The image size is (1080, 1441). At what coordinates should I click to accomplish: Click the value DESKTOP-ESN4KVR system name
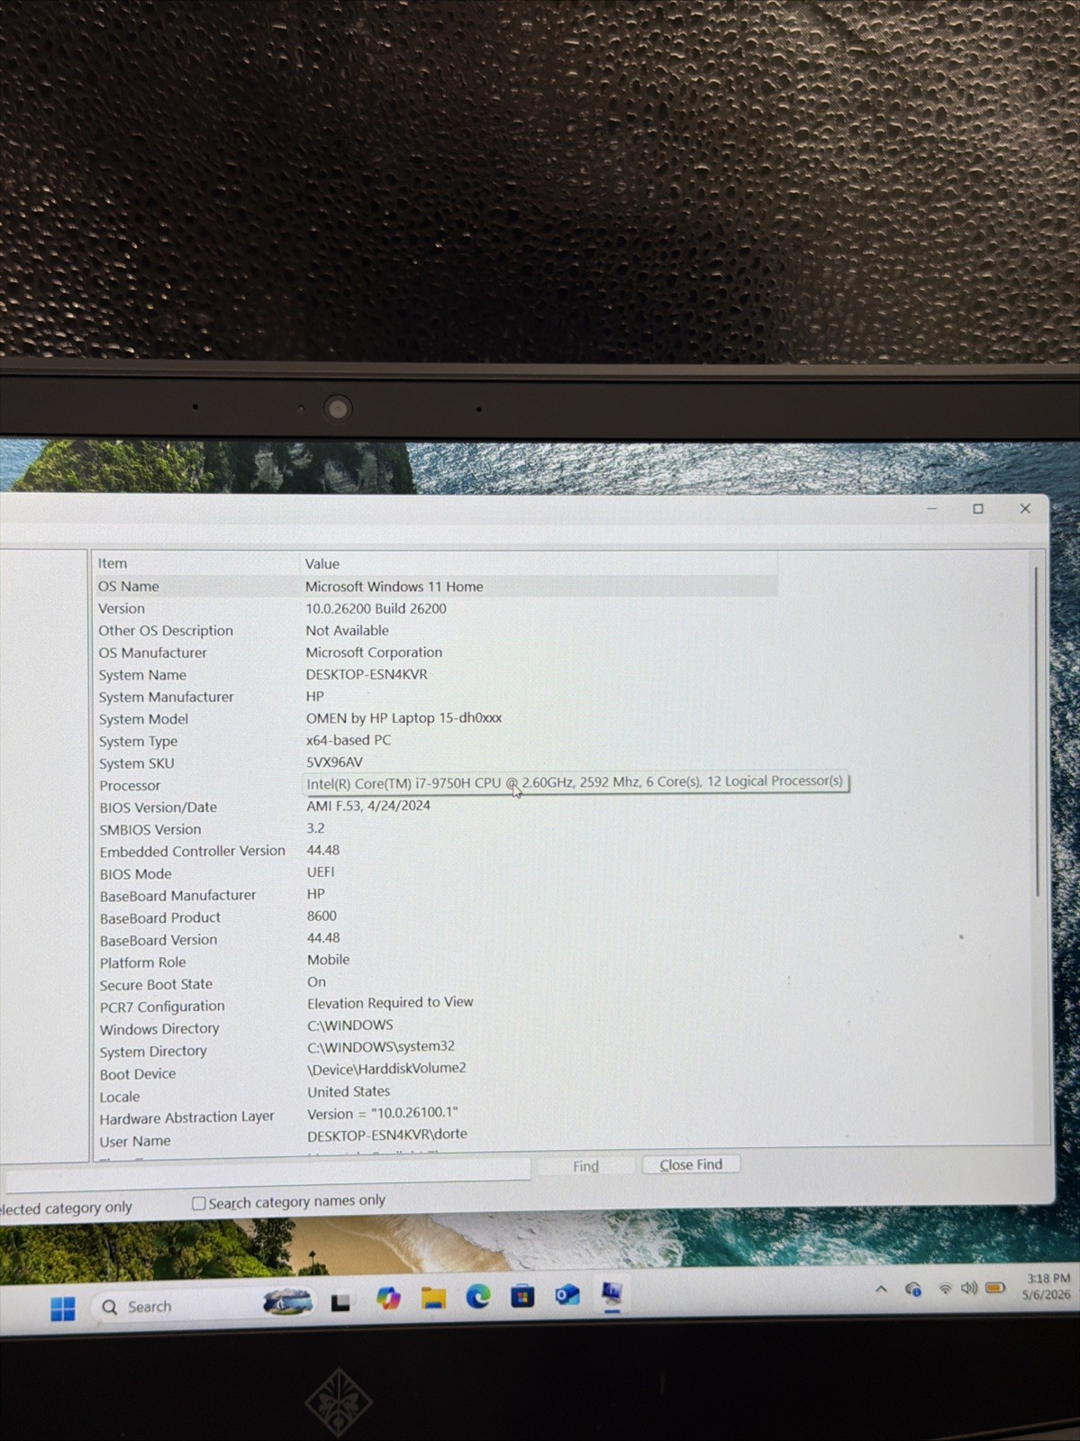(x=367, y=674)
